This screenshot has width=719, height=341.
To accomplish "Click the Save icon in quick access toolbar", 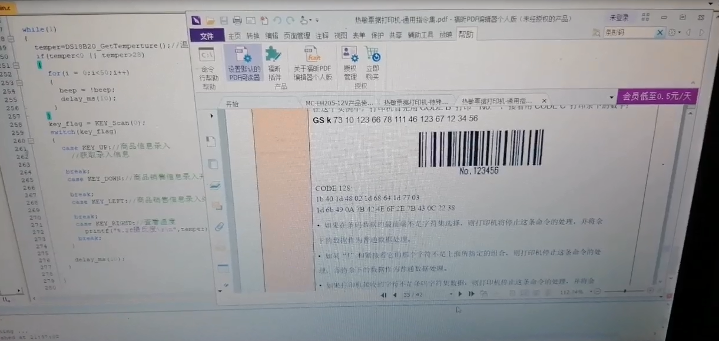I will tap(224, 20).
